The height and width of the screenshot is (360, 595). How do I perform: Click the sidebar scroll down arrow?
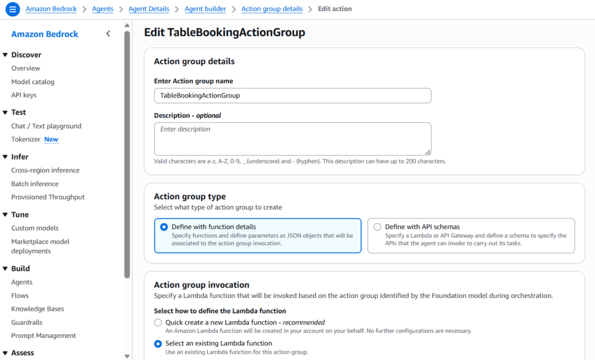127,355
